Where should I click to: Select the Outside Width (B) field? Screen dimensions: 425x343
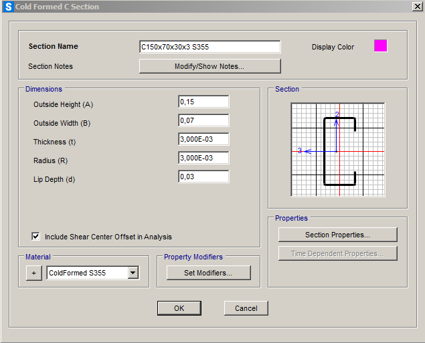[203, 120]
